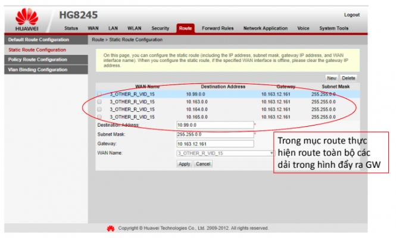Switch to the Network Application tab
Viewport: 396px width, 238px height.
[x=264, y=28]
